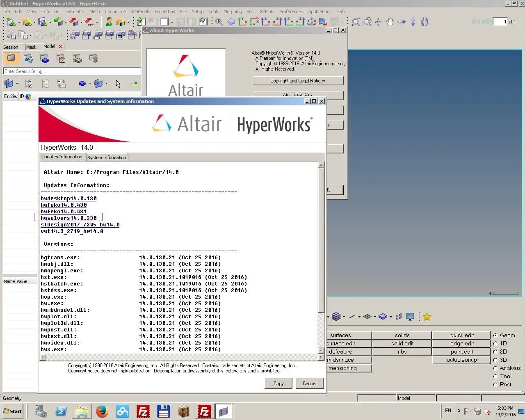Click the rotate left-right arrows icon
Screen dimensions: 525x420
pyautogui.click(x=402, y=22)
